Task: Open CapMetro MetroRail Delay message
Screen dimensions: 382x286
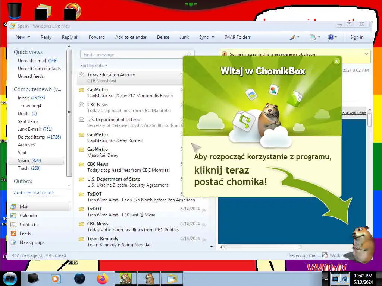Action: (x=130, y=152)
